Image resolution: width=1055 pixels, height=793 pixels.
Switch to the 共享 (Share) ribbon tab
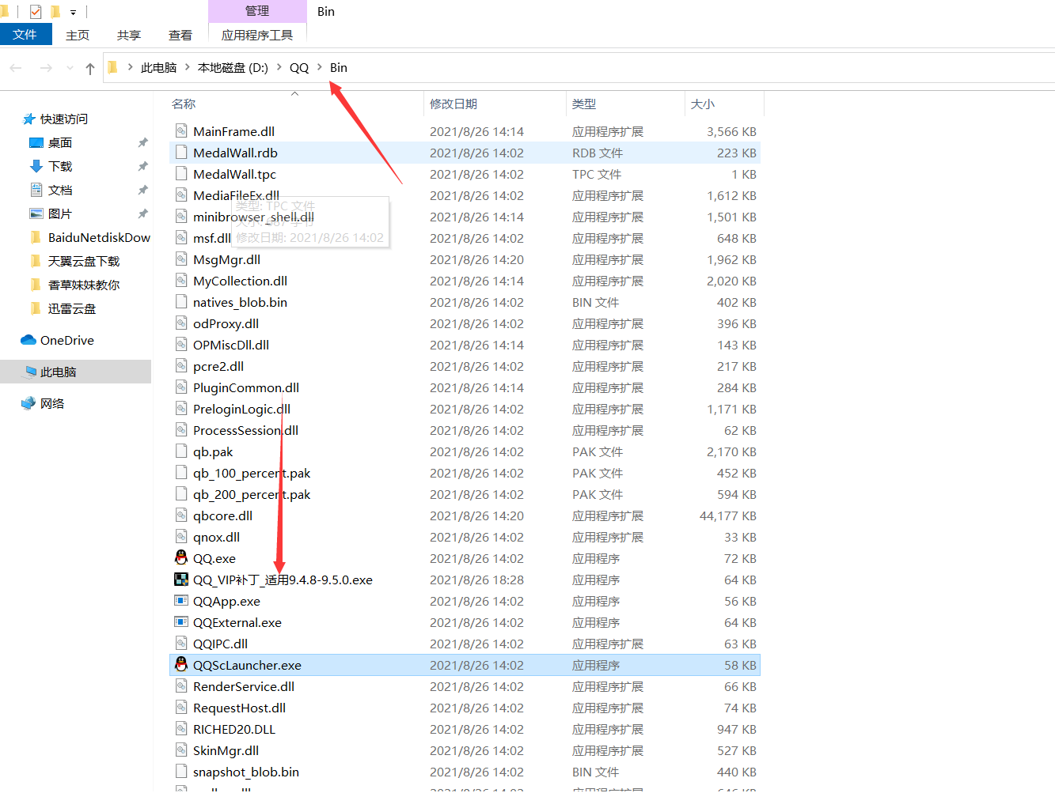point(129,35)
